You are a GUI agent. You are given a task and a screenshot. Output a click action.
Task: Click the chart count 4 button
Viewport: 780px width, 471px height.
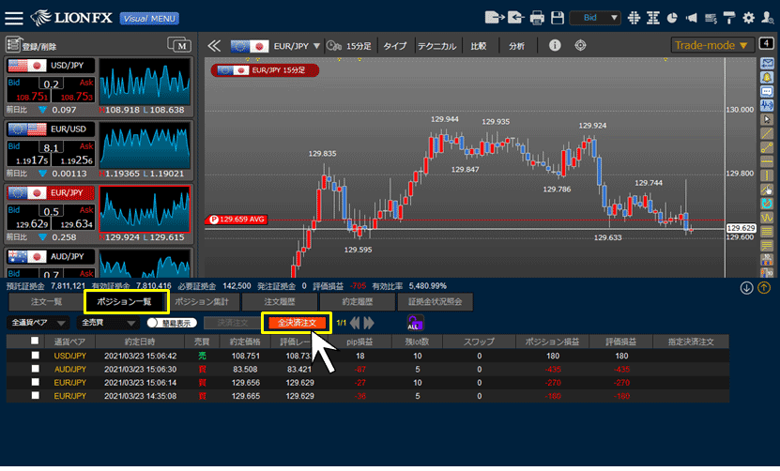pos(767,44)
